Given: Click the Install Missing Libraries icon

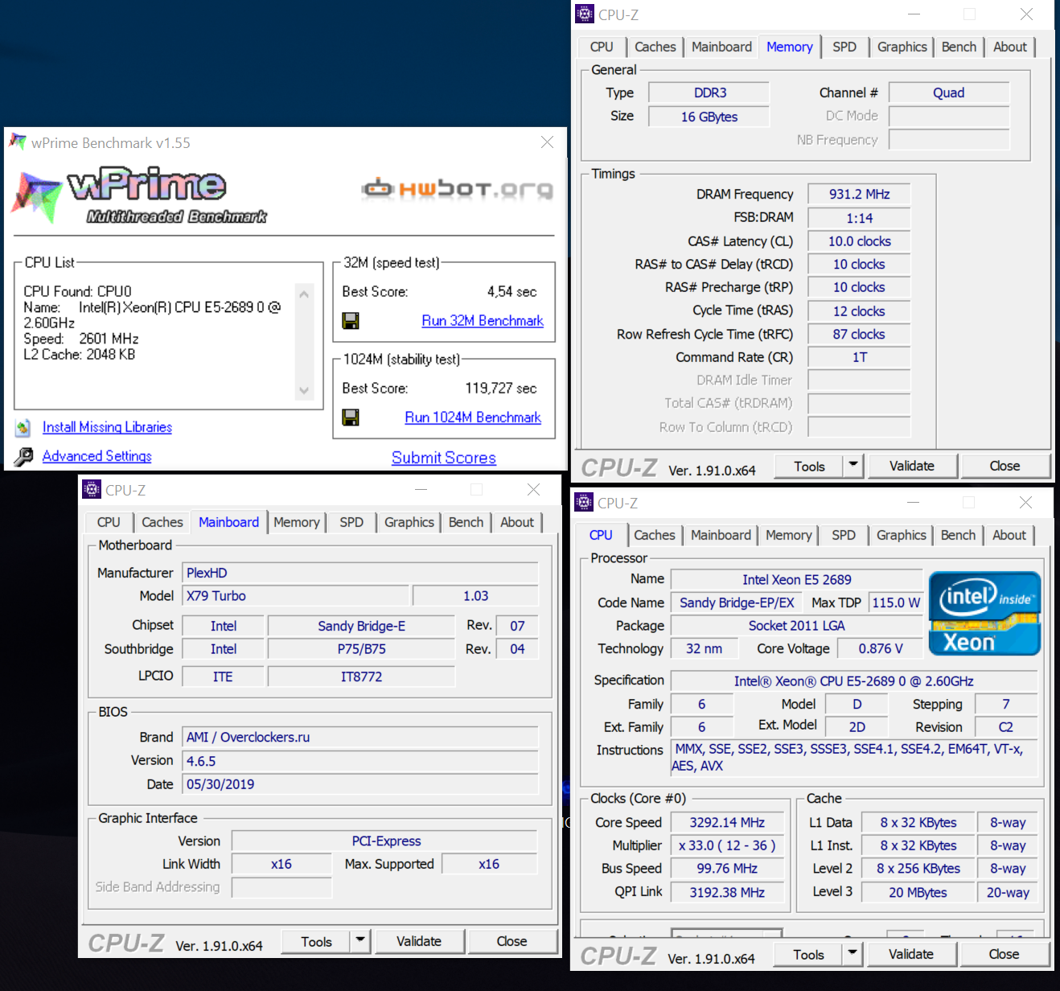Looking at the screenshot, I should click(x=23, y=427).
